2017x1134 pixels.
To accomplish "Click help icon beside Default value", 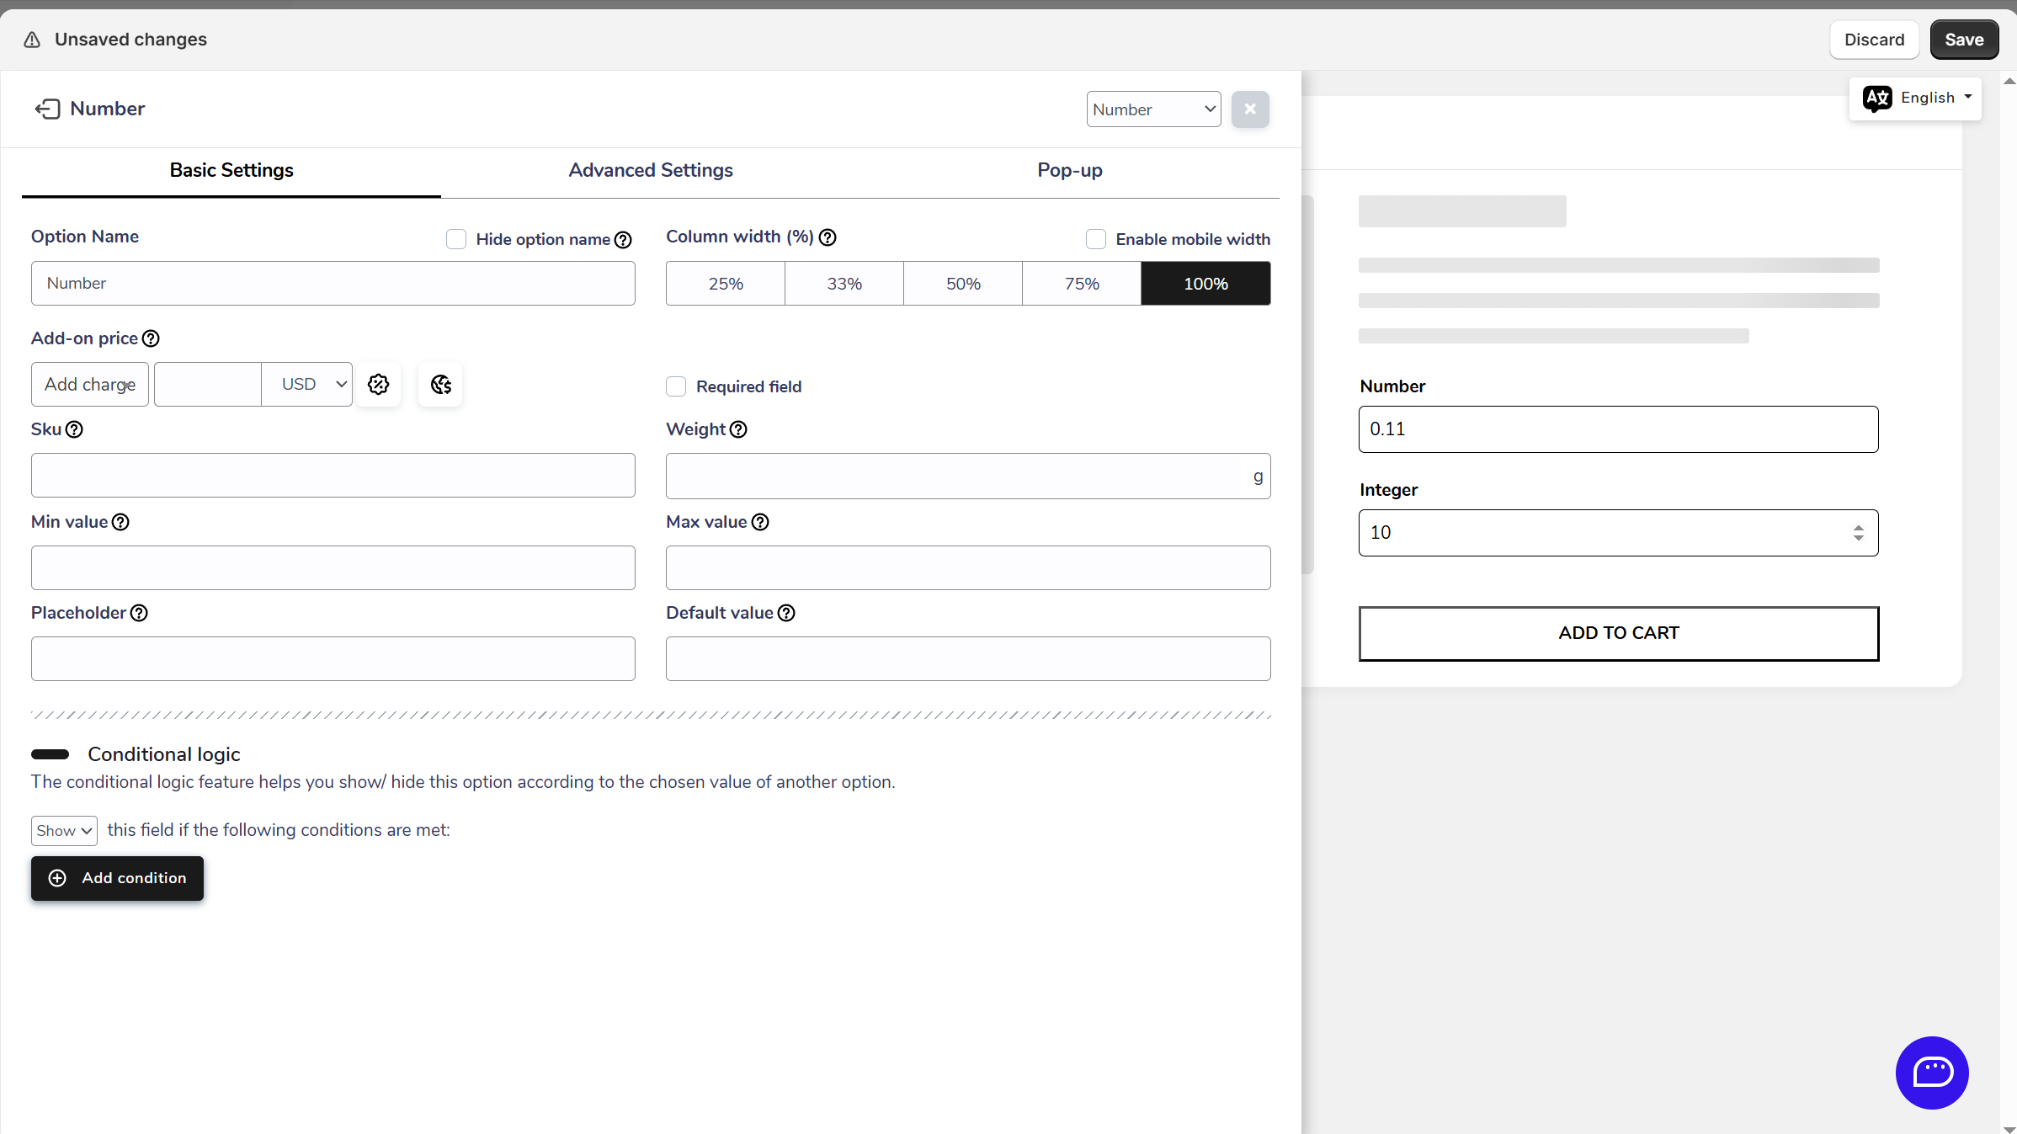I will pyautogui.click(x=786, y=613).
